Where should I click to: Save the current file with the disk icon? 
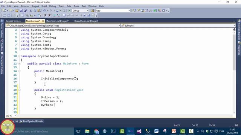tap(21, 10)
